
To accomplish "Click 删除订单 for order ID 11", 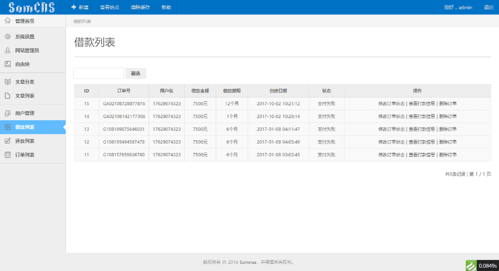I will (x=448, y=155).
